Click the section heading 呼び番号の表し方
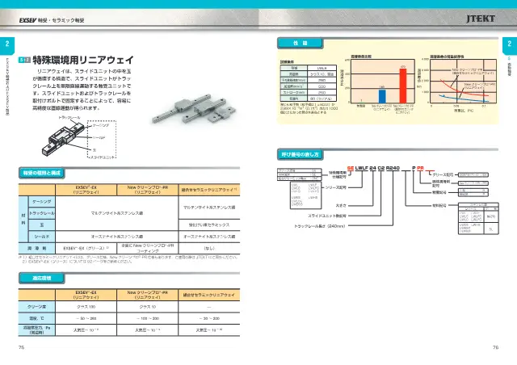The image size is (517, 365). (300, 154)
